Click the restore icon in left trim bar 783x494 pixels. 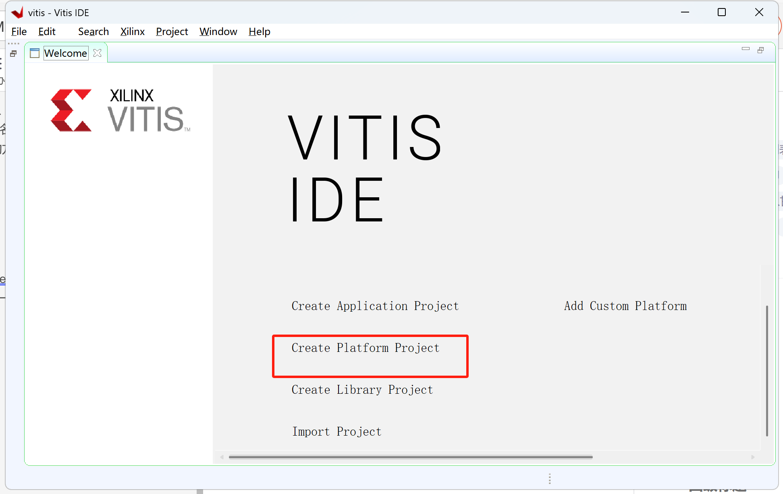(x=13, y=54)
